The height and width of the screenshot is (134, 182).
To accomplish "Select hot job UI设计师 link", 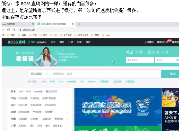I will (117, 82).
